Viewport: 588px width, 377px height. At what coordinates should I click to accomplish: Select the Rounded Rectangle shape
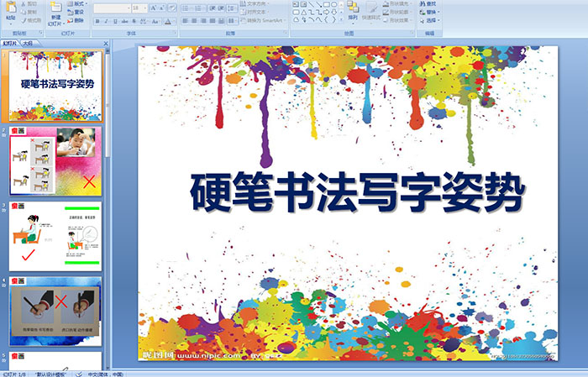pos(296,13)
